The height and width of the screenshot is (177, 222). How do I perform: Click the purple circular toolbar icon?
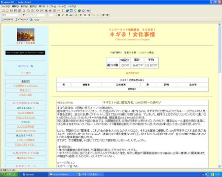click(83, 10)
